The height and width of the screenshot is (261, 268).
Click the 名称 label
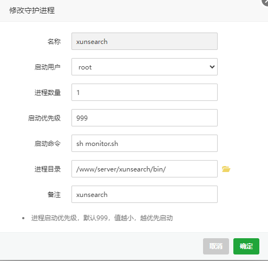[x=54, y=41]
